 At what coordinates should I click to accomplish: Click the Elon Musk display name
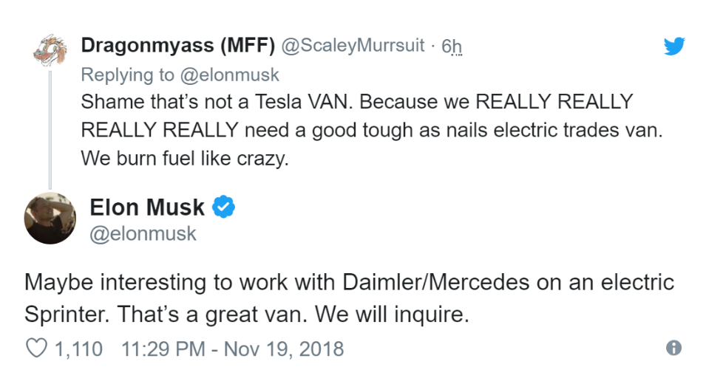(x=147, y=207)
